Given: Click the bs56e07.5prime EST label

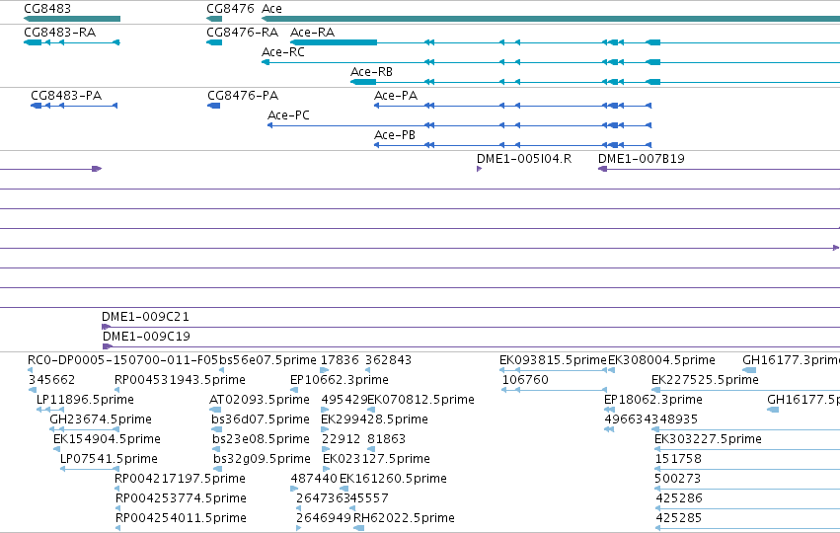Looking at the screenshot, I should [x=267, y=360].
